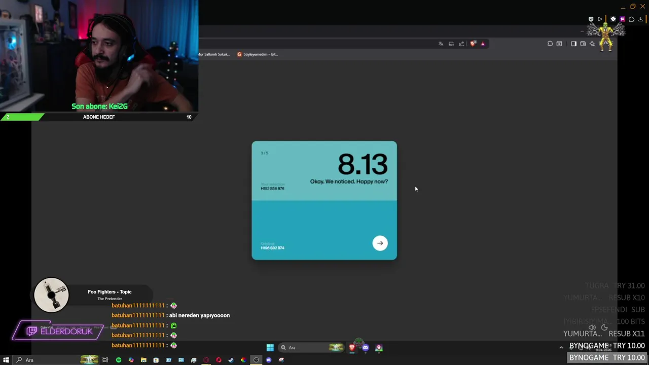The image size is (649, 365).
Task: Click the '3/5' round counter on card
Action: (x=264, y=153)
